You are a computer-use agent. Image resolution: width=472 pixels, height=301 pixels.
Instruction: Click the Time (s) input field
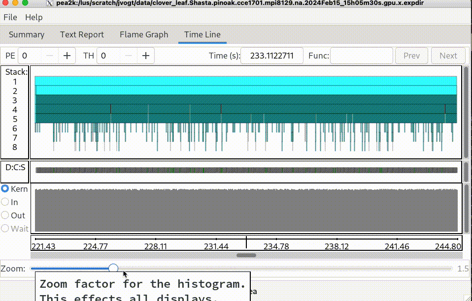click(x=272, y=56)
